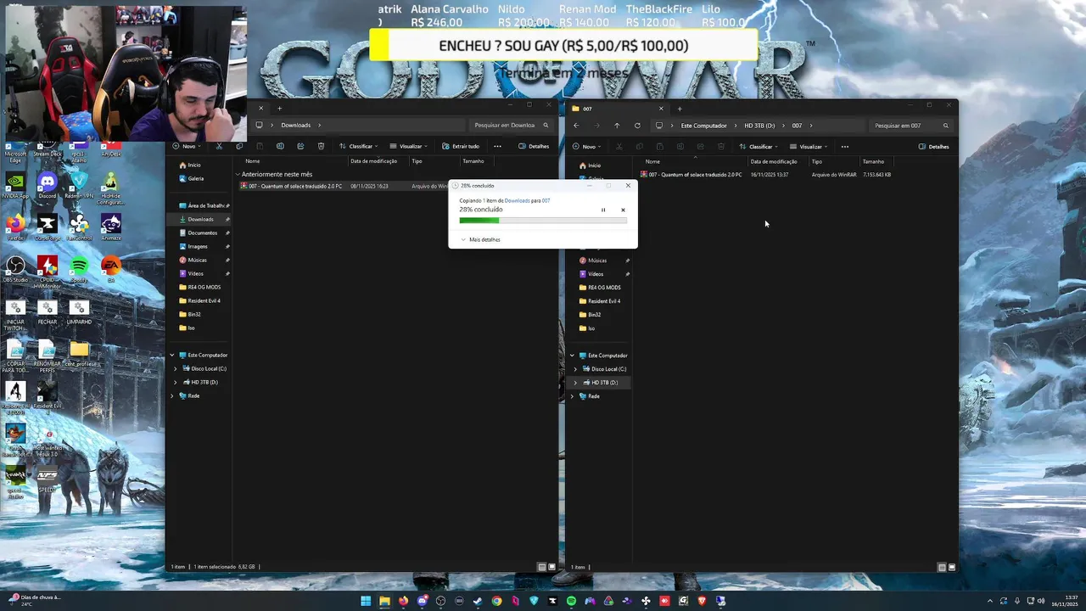Screen dimensions: 1086x611
Task: Open Visualizar dropdown in the 007 window
Action: pos(809,146)
